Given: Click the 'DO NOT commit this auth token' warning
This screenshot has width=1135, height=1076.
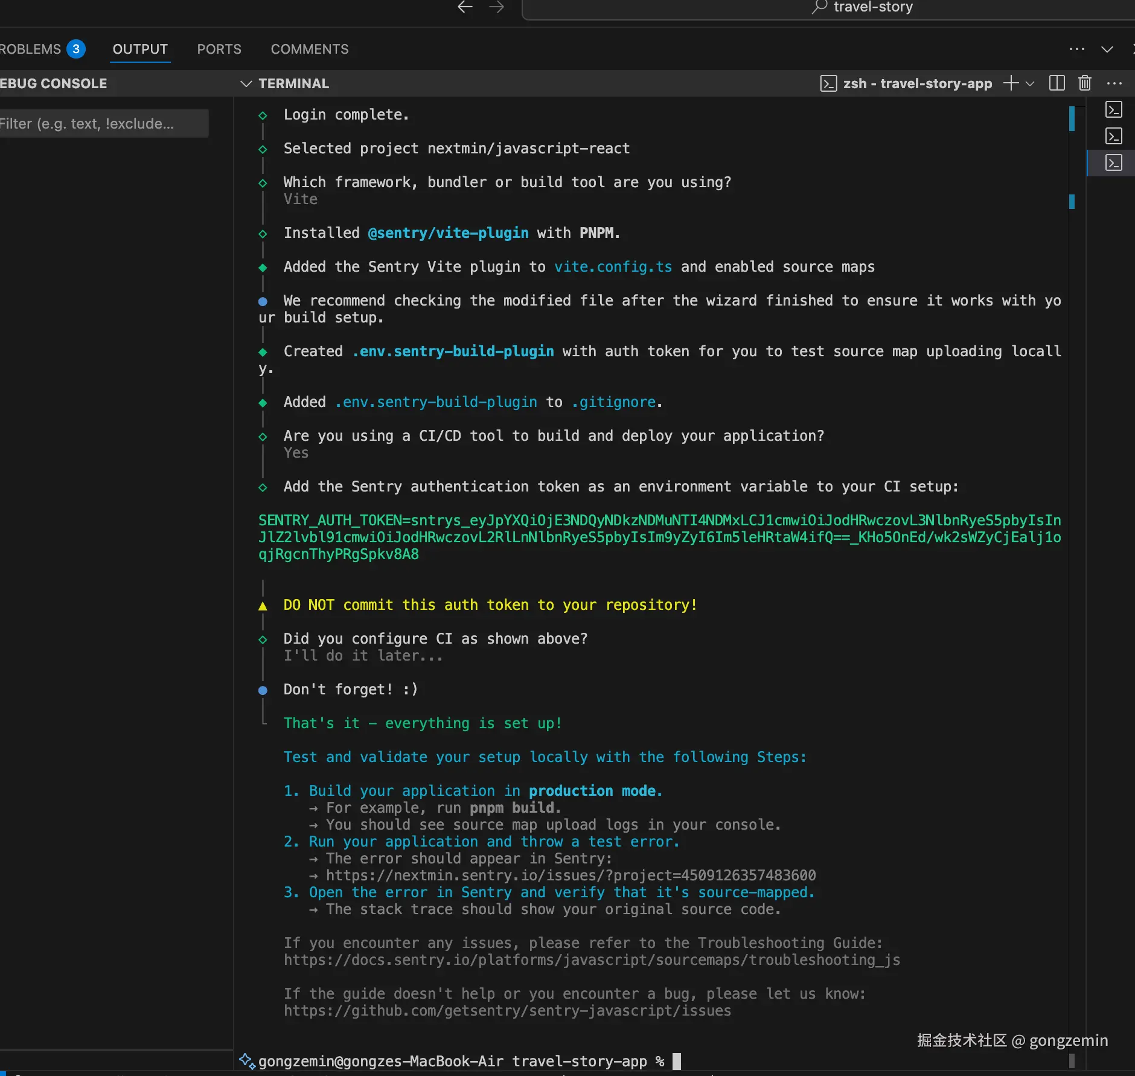Looking at the screenshot, I should point(490,605).
